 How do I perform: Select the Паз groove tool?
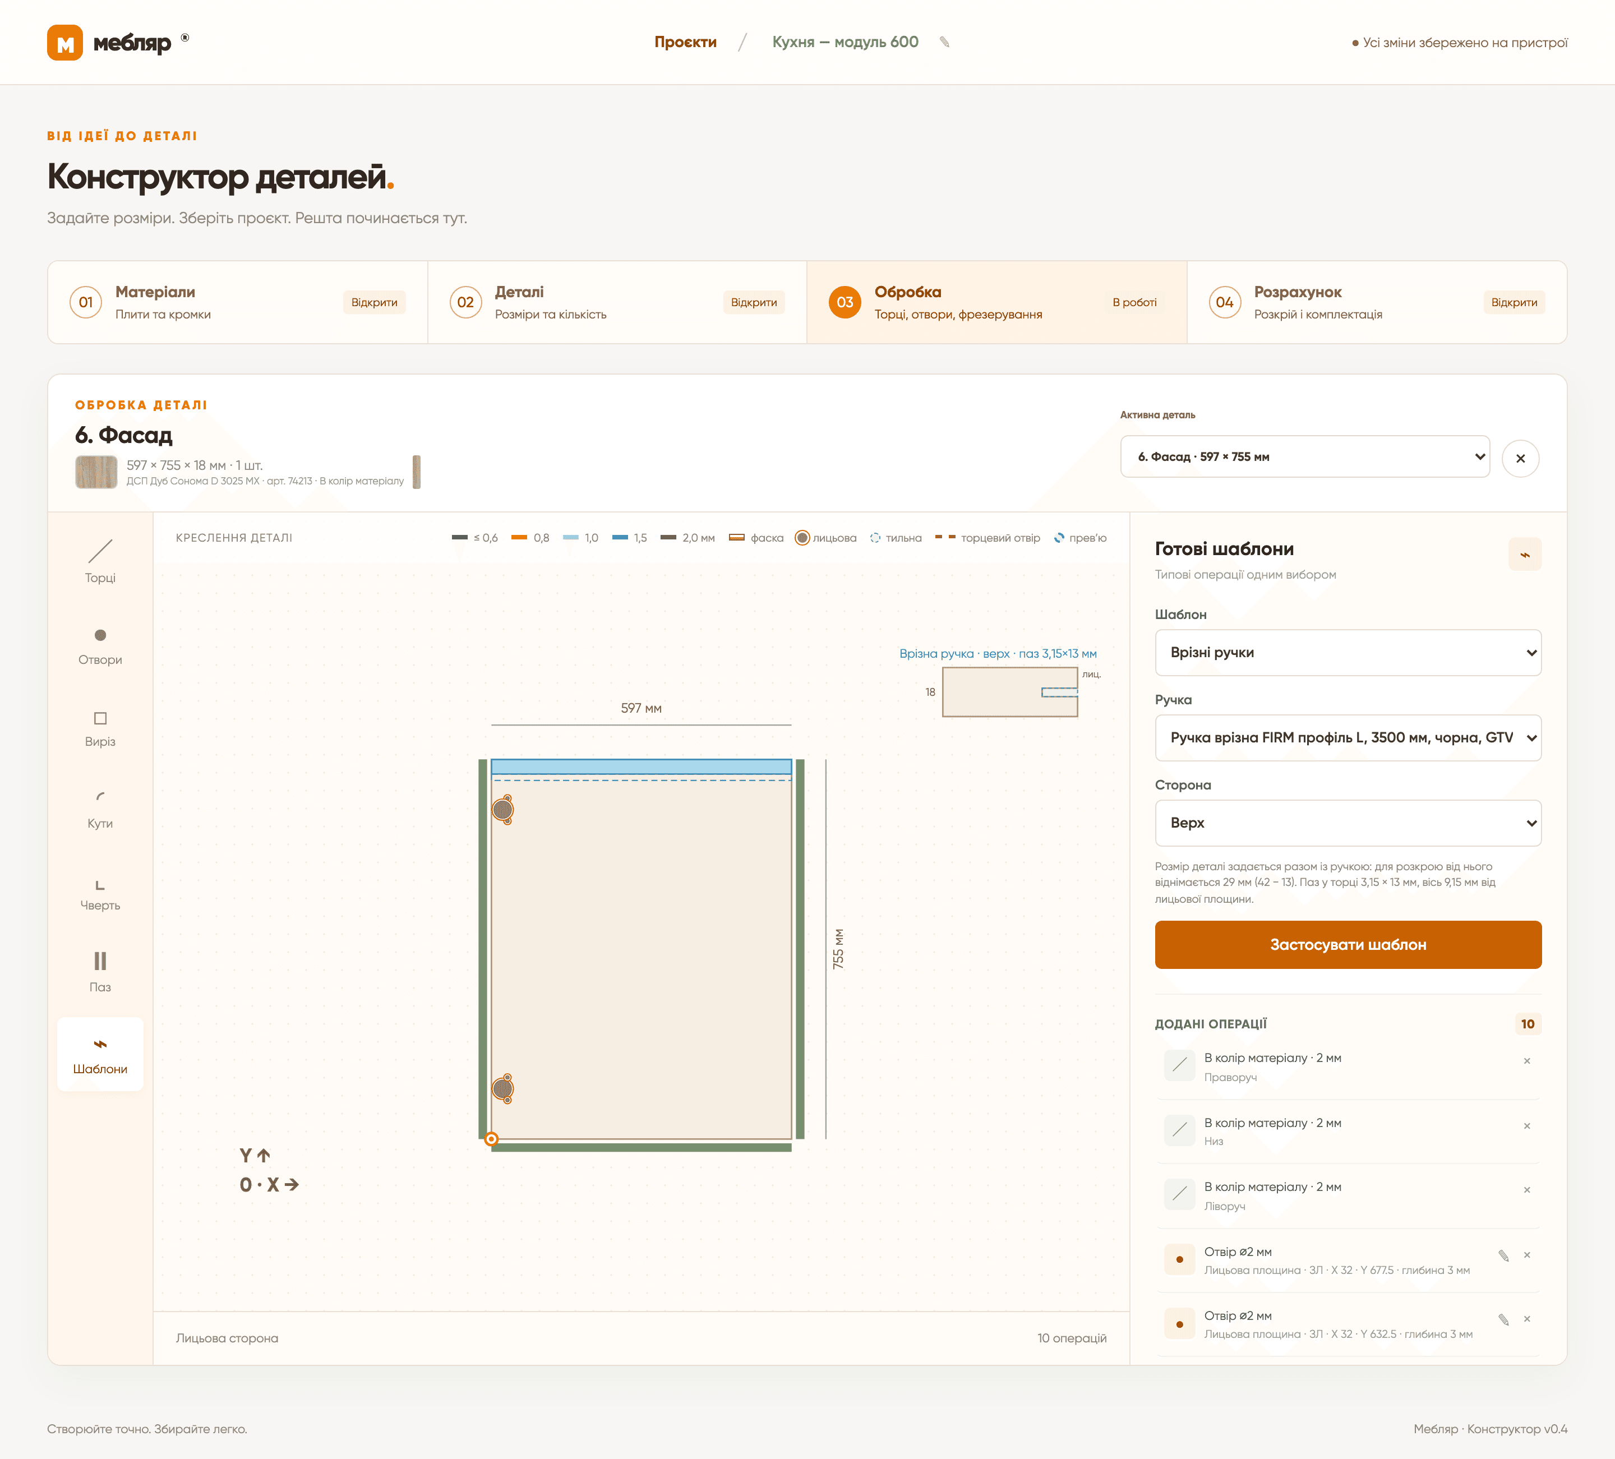100,971
